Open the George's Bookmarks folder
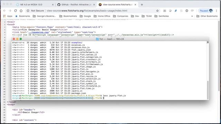The image size is (221, 124). click(45, 16)
